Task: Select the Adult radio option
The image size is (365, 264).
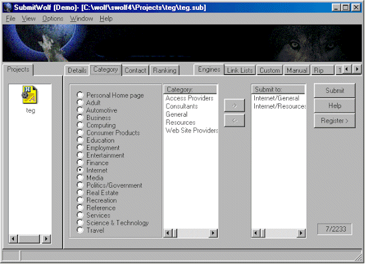Action: coord(80,102)
